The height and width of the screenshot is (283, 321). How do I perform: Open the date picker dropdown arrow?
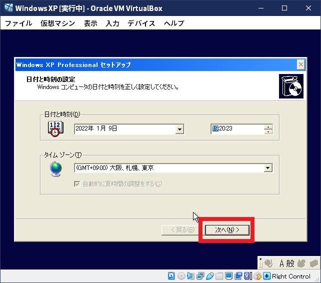pos(179,129)
